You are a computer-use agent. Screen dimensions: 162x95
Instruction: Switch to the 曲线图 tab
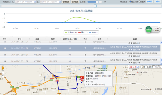[x=149, y=2]
